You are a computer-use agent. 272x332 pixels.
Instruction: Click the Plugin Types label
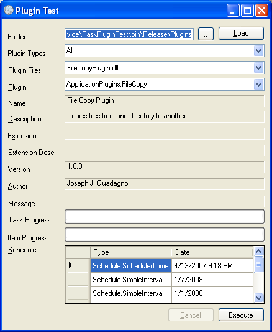27,54
